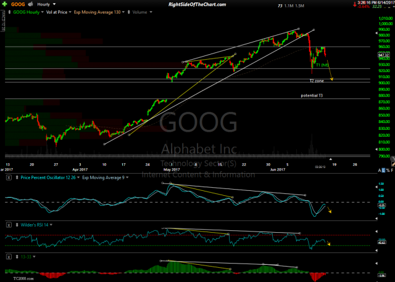
Task: Click the T1 (hit) annotation text
Action: [x=322, y=65]
